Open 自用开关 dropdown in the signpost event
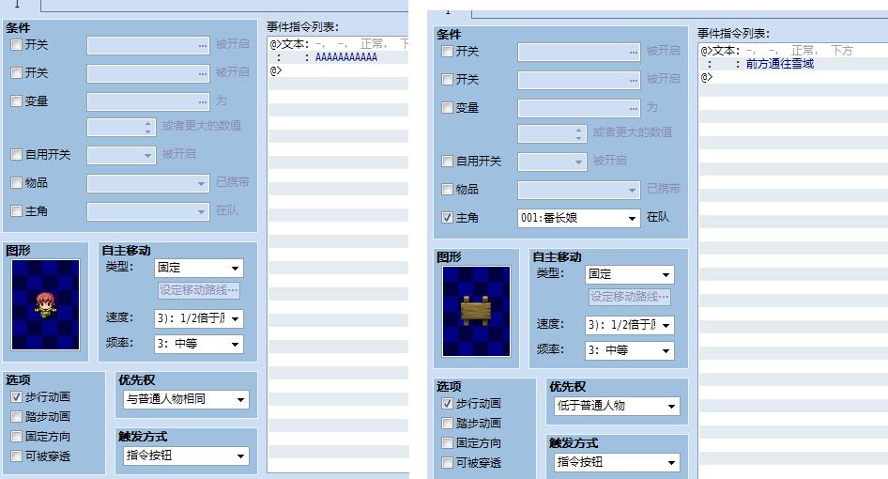888x479 pixels. coord(552,162)
